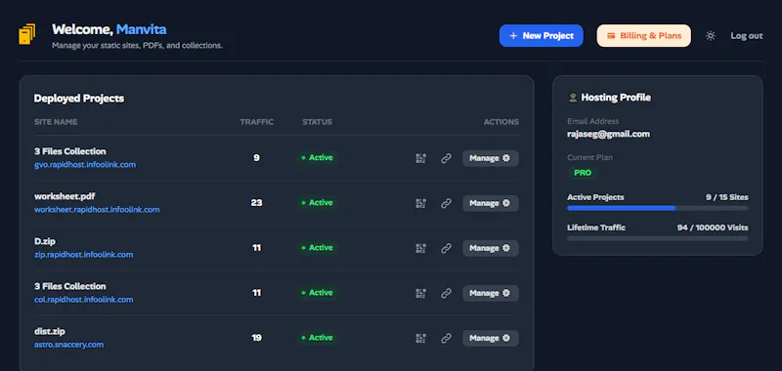Image resolution: width=782 pixels, height=371 pixels.
Task: Open astro.snaccery.com link
Action: 68,345
